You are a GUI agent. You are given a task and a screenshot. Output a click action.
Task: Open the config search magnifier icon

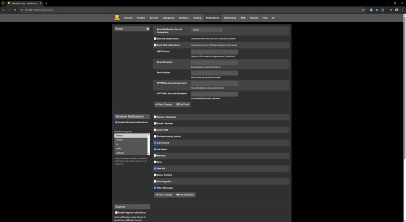click(273, 18)
